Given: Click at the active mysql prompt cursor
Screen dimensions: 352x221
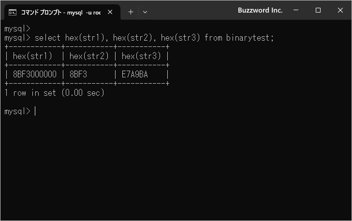Looking at the screenshot, I should (x=35, y=111).
